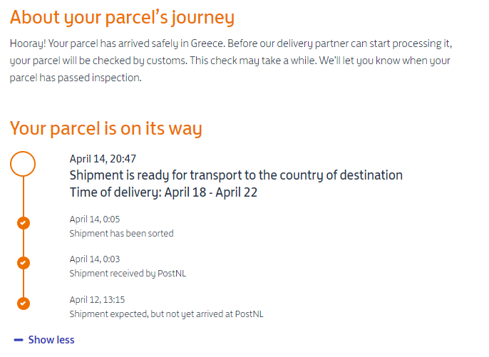This screenshot has height=357, width=489.
Task: Click checkmark icon for Shipment expected step
Action: pos(24,304)
